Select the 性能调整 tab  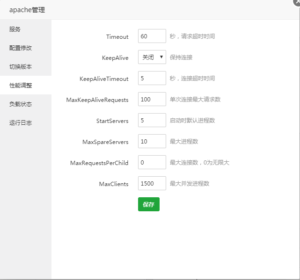(x=26, y=85)
